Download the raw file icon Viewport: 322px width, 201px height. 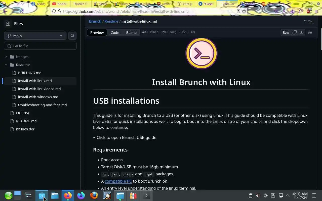(301, 32)
